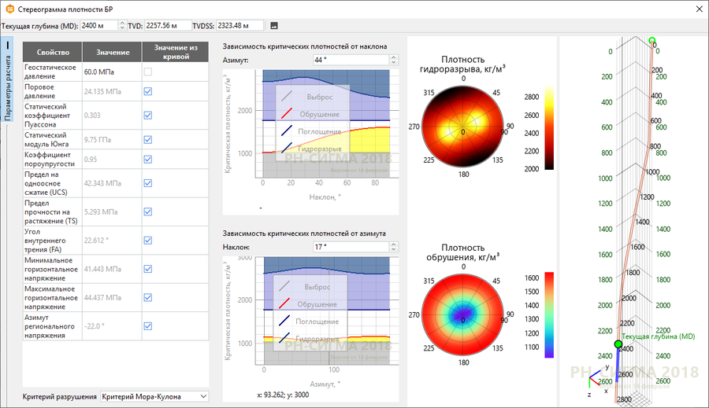Click the XYZ axes gizmo in 3D view
The height and width of the screenshot is (408, 709).
pyautogui.click(x=597, y=380)
